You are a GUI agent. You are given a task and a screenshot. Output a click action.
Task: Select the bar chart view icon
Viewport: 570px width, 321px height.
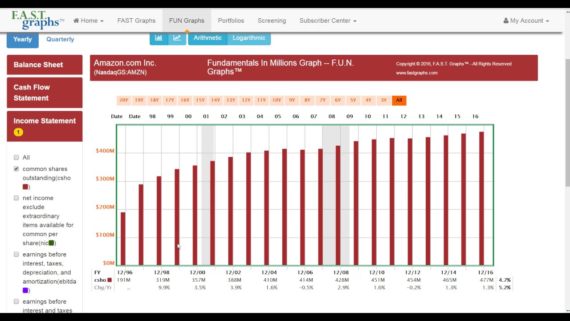(x=159, y=38)
